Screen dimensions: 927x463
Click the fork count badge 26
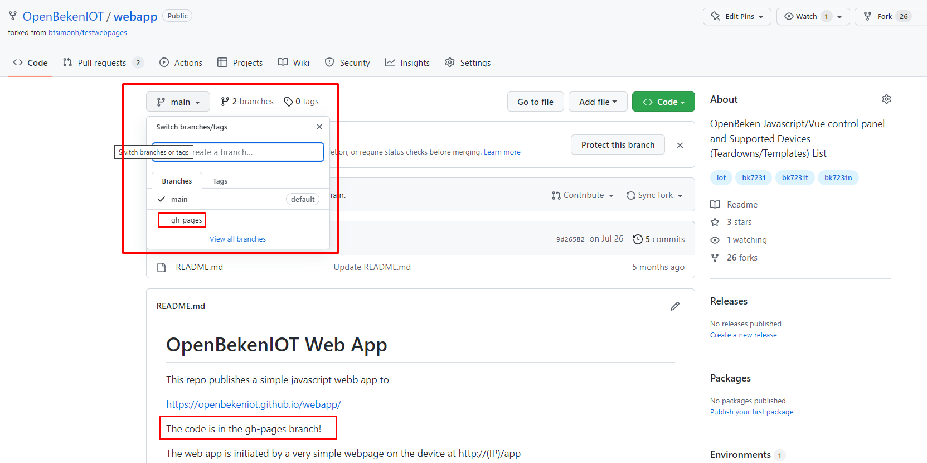pyautogui.click(x=904, y=16)
